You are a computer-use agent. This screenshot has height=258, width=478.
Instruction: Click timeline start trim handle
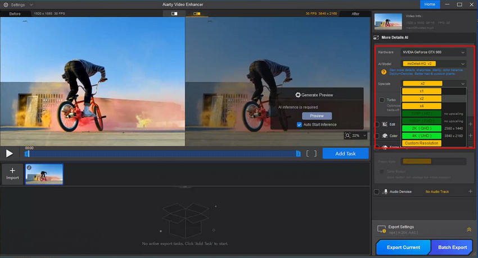click(x=27, y=154)
